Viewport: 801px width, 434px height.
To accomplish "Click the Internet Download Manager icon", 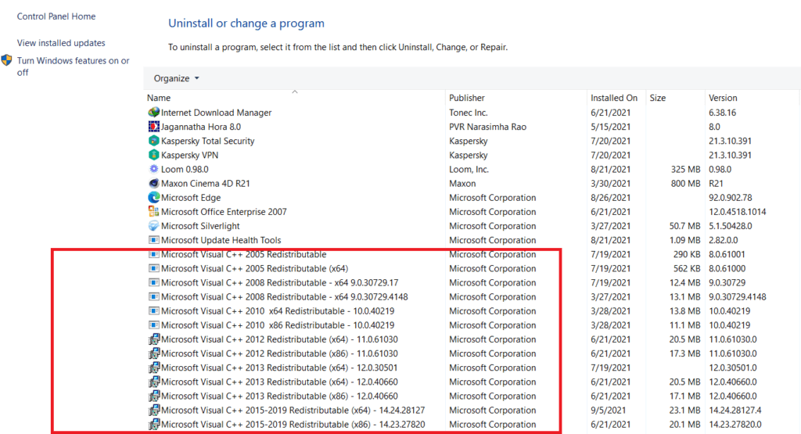I will click(x=154, y=113).
